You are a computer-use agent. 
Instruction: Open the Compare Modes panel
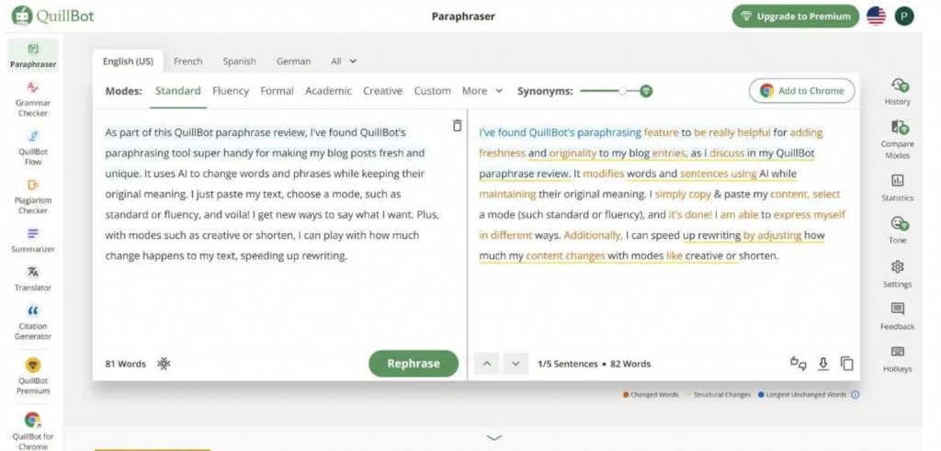click(x=897, y=140)
